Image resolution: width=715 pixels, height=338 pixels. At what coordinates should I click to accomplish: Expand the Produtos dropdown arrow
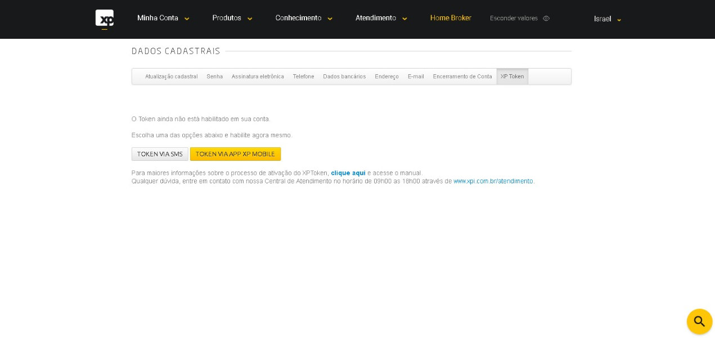[x=250, y=19]
